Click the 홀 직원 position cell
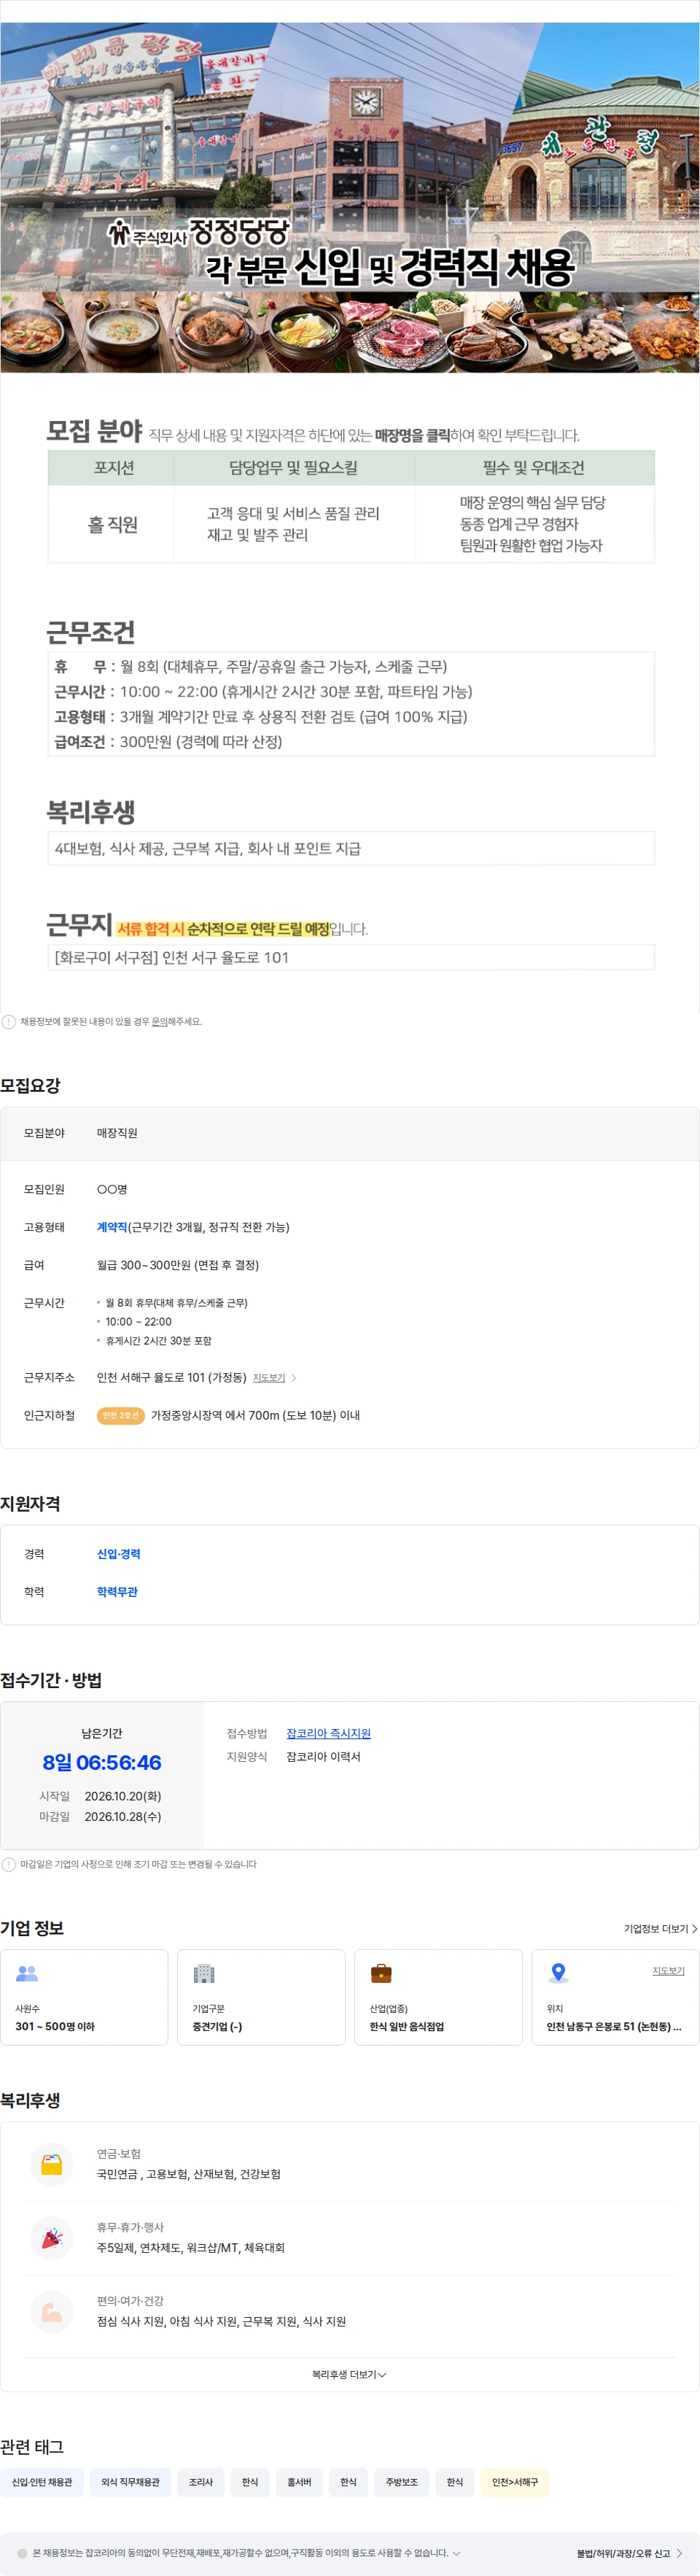 (x=112, y=524)
